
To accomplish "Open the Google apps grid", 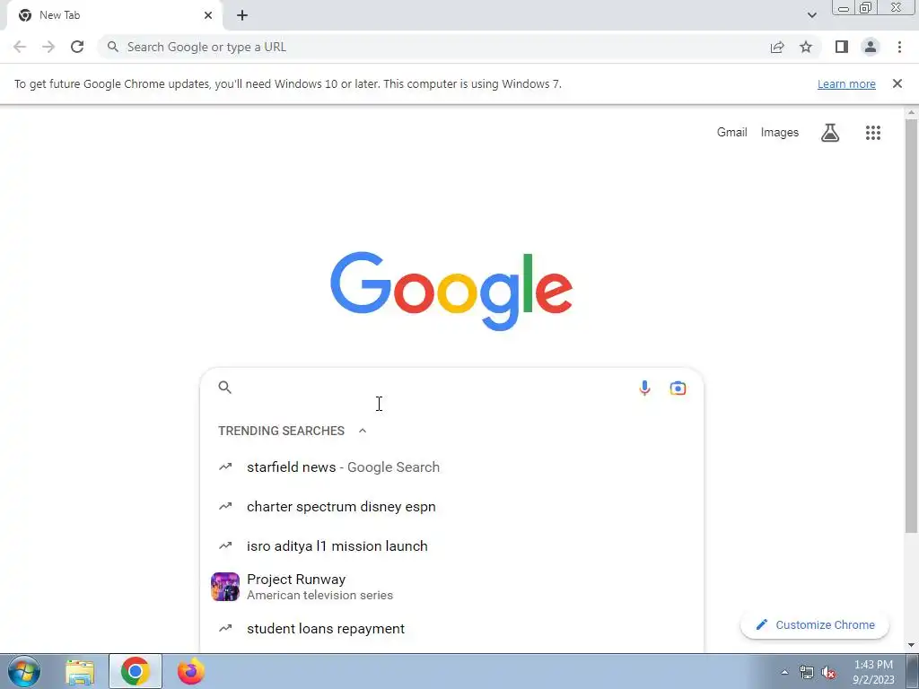I will [x=873, y=133].
